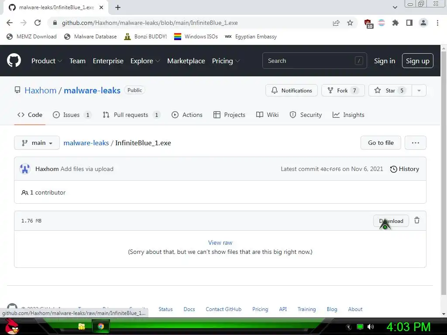The height and width of the screenshot is (335, 447).
Task: Open the Chrome profile avatar
Action: coord(423,23)
